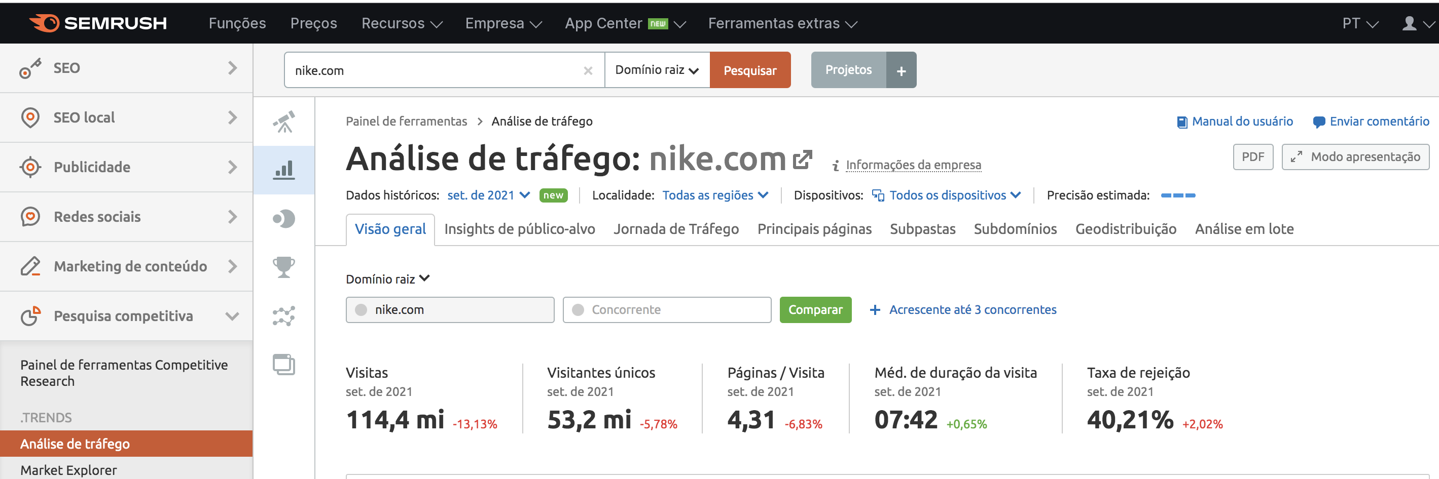This screenshot has width=1439, height=479.
Task: Select the bar chart Traffic Analytics icon
Action: [x=284, y=170]
